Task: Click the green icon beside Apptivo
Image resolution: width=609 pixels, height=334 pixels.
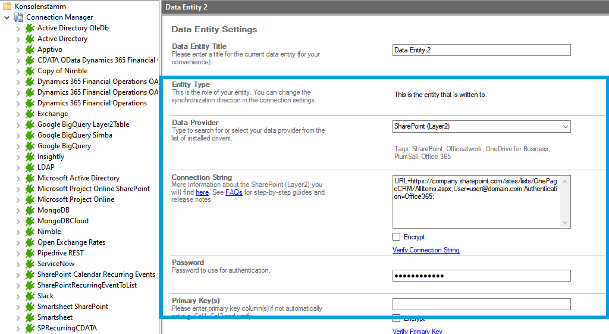Action: 30,49
